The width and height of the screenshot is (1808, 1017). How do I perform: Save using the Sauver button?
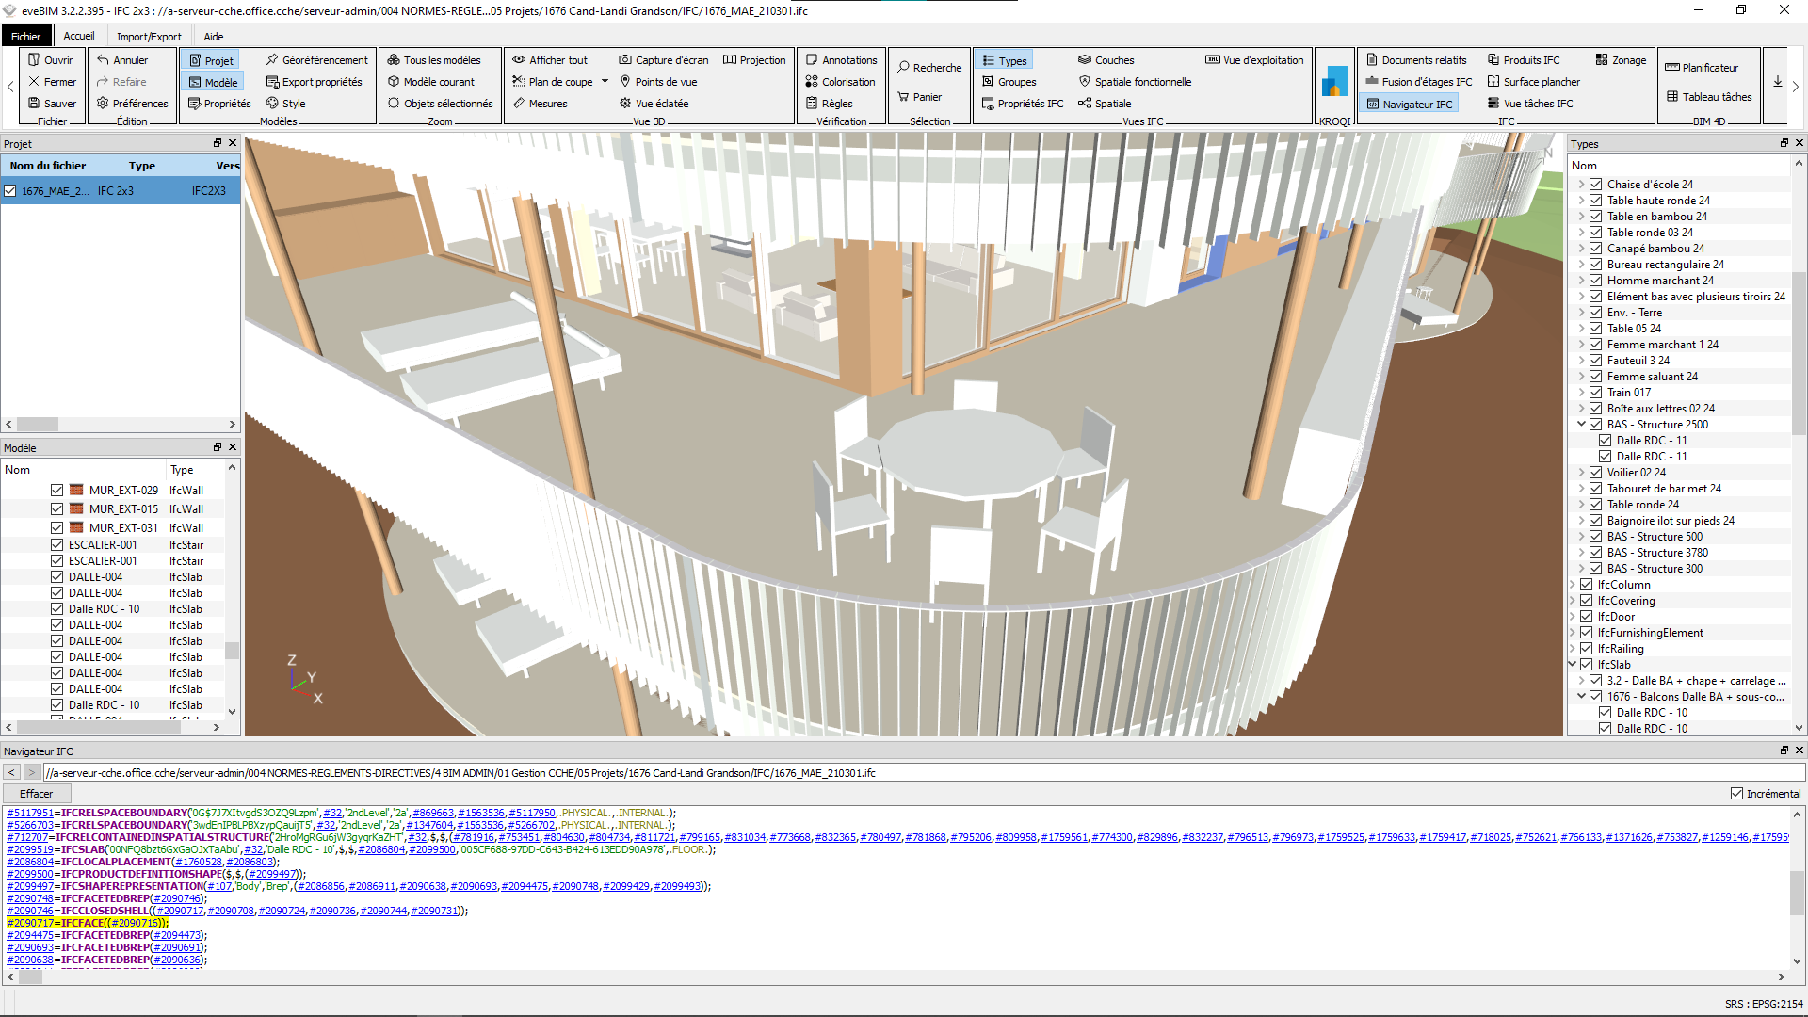coord(52,104)
